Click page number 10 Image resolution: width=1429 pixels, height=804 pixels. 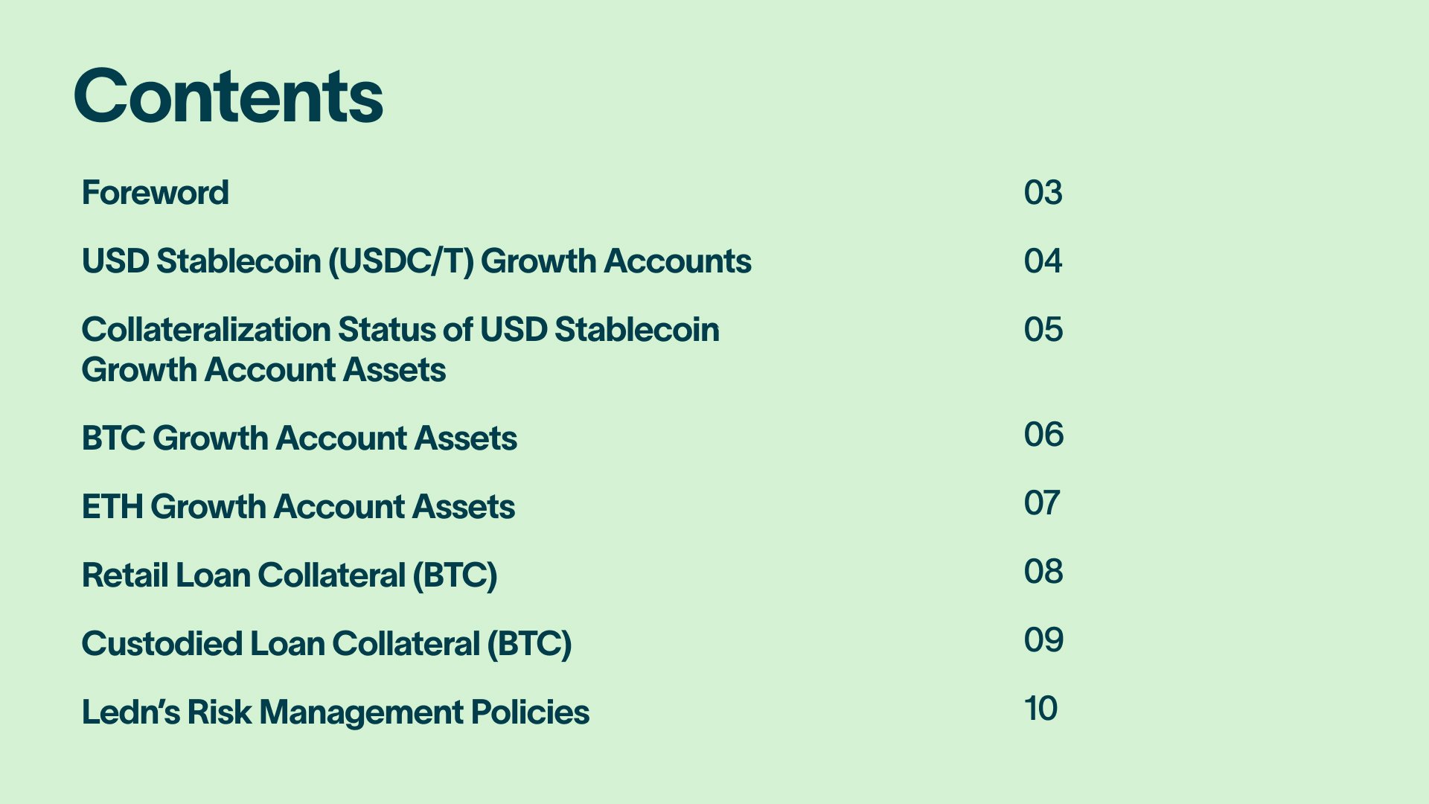point(1041,709)
